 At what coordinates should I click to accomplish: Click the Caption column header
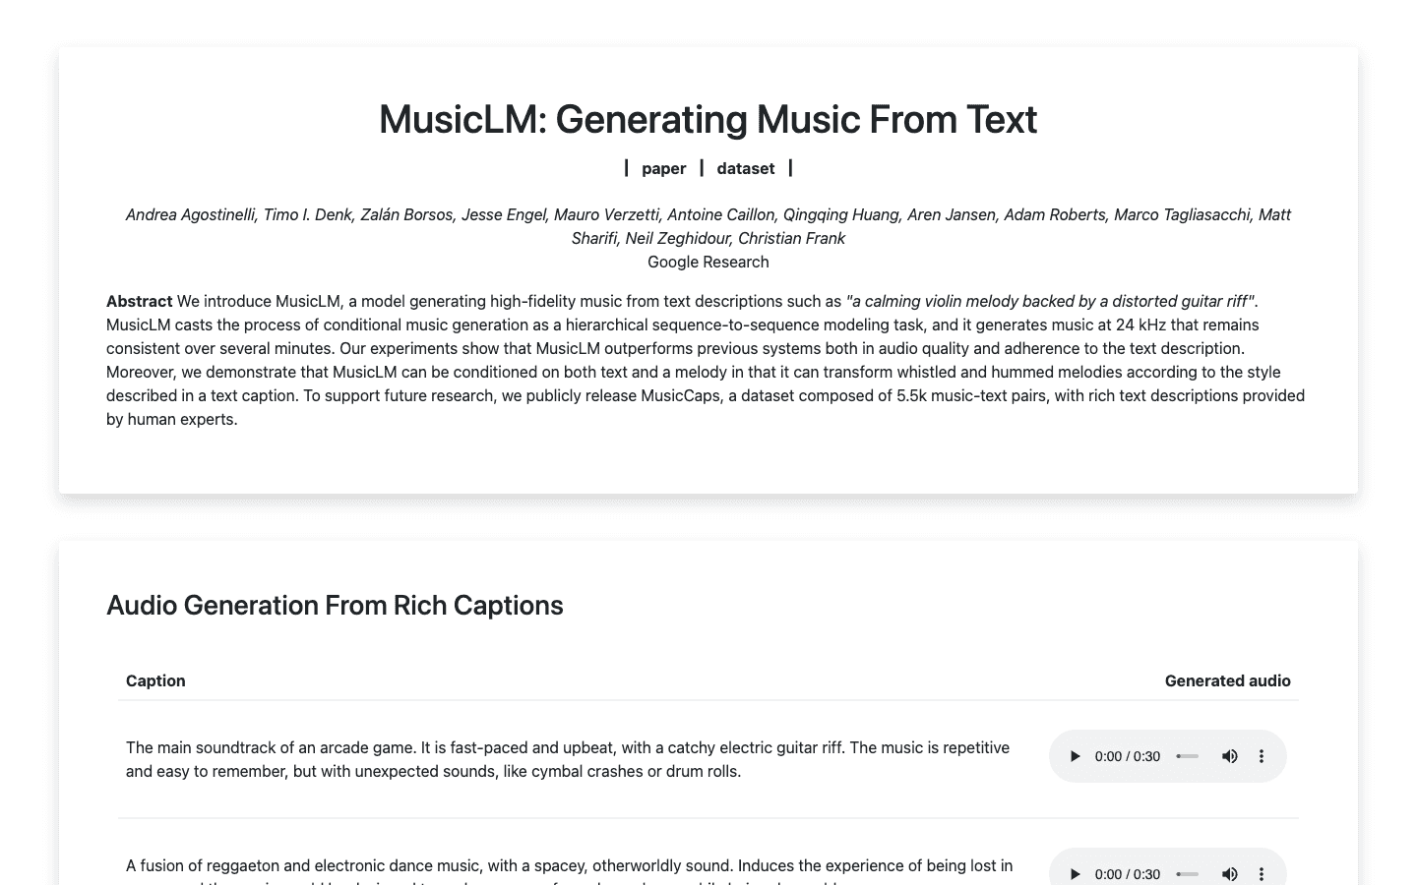(155, 680)
